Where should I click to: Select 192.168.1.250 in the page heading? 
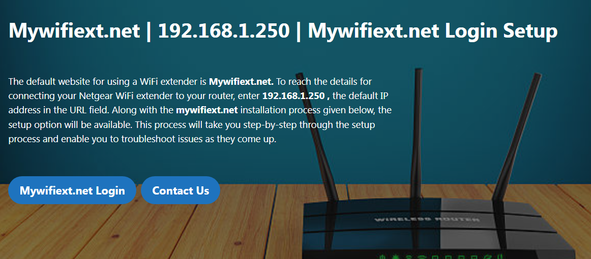click(x=223, y=31)
